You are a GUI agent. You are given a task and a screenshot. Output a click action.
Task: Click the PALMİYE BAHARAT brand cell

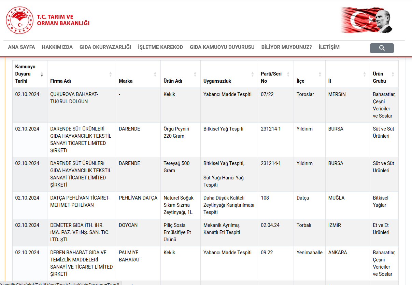click(129, 256)
